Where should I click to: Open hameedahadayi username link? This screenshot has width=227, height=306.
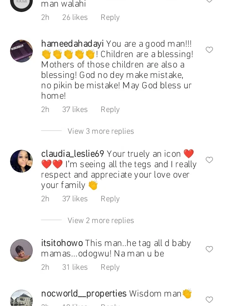[73, 44]
